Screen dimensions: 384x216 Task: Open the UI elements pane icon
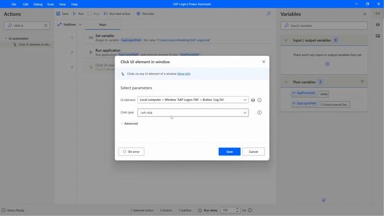coord(378,25)
